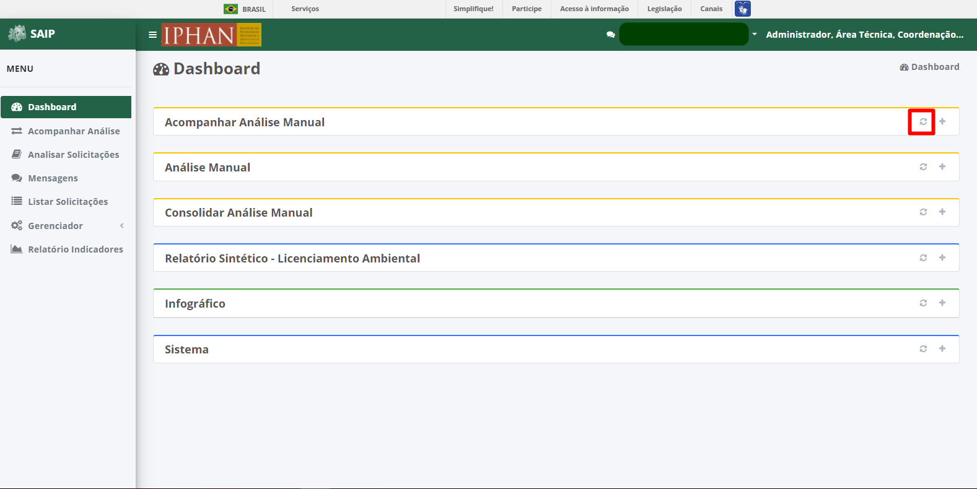The height and width of the screenshot is (489, 977).
Task: Click the Consolidar Análise Manual panel title
Action: (x=239, y=212)
